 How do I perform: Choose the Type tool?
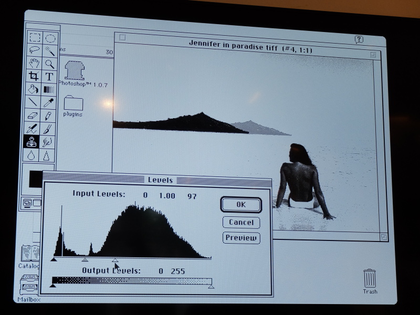point(49,77)
